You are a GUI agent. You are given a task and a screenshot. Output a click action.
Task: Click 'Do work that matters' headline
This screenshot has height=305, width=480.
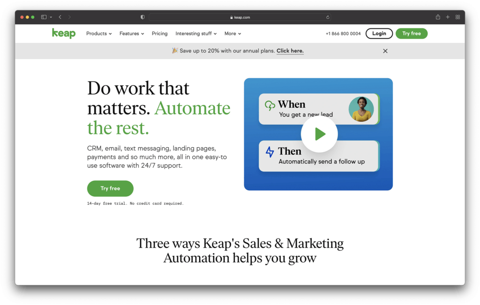pyautogui.click(x=158, y=108)
